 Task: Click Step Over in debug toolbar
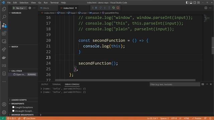[x=100, y=8]
